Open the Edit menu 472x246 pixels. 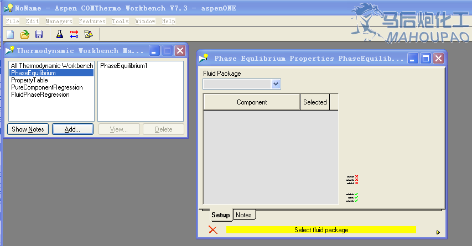[x=32, y=21]
